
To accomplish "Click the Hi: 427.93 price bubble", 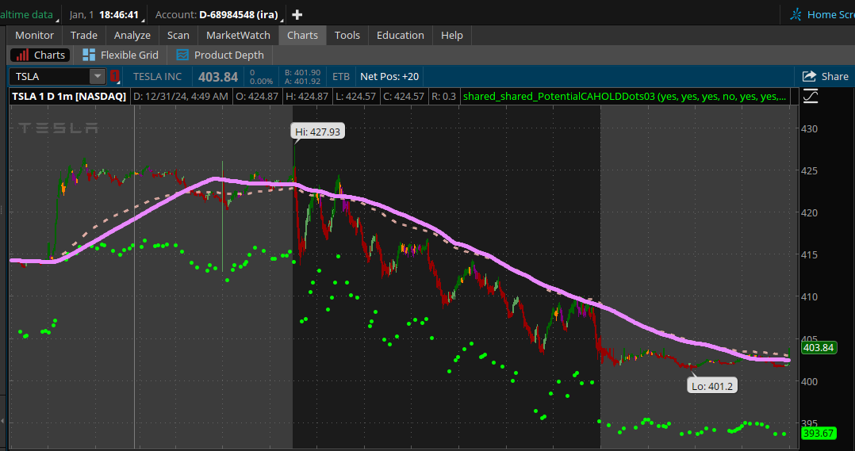I will click(x=318, y=132).
